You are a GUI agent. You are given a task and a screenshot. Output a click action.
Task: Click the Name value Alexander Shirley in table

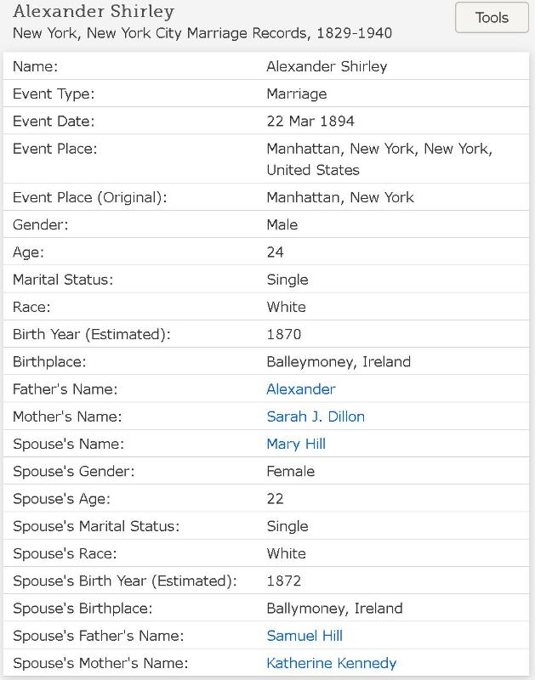tap(327, 66)
